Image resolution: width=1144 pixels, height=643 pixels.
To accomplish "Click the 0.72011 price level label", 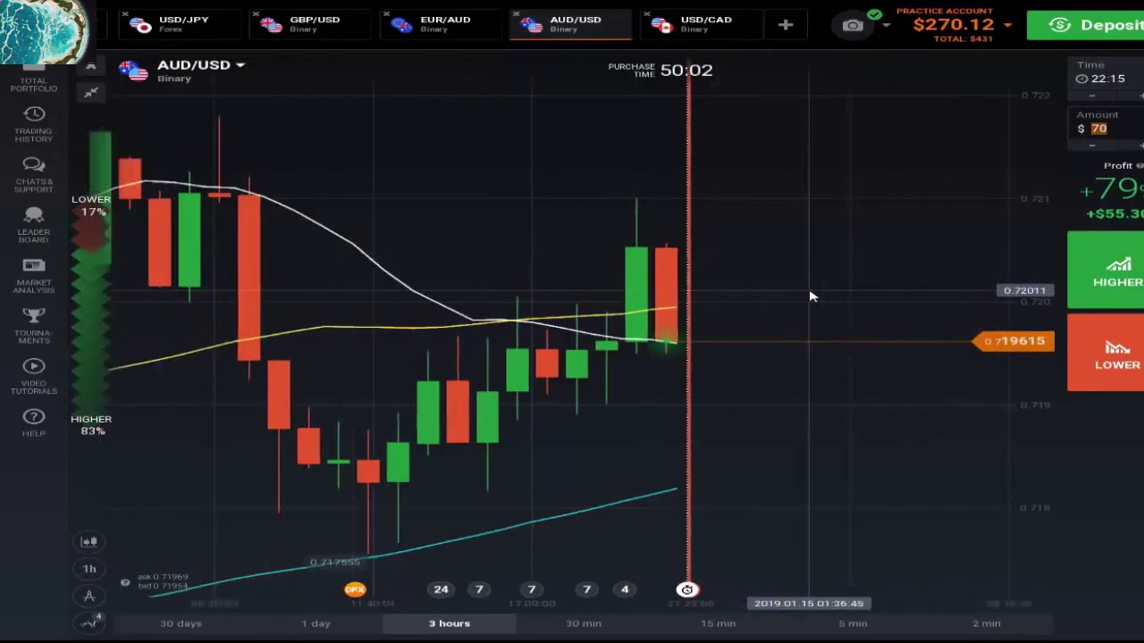I will (x=1024, y=290).
